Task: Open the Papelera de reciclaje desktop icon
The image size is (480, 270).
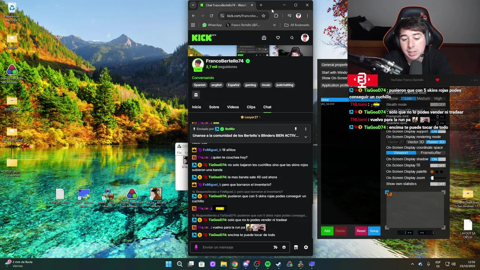Action: point(12,12)
